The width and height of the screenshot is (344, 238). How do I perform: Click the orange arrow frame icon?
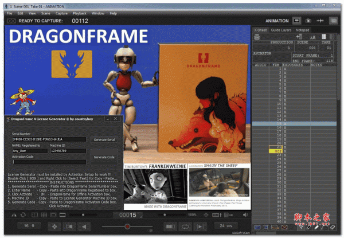275,227
